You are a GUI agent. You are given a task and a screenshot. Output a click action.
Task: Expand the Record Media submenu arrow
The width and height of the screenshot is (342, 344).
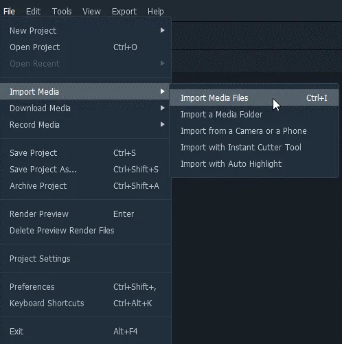[162, 124]
